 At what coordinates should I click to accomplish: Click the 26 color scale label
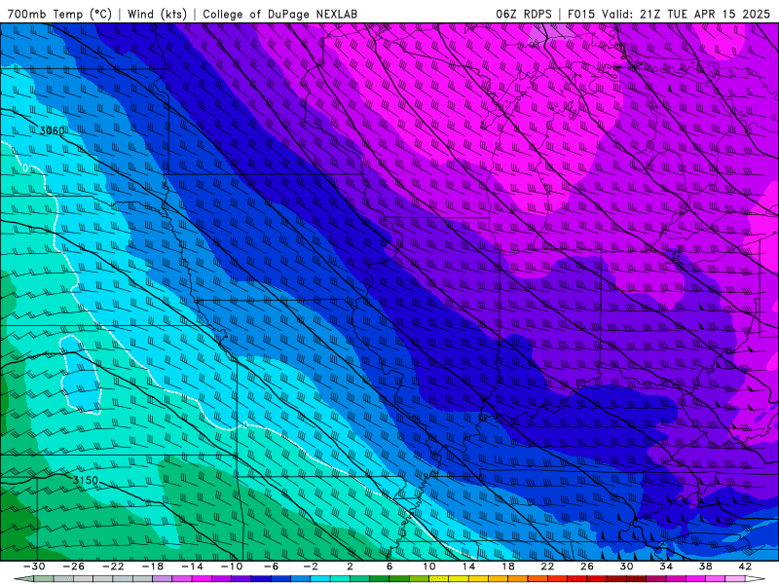(x=587, y=566)
